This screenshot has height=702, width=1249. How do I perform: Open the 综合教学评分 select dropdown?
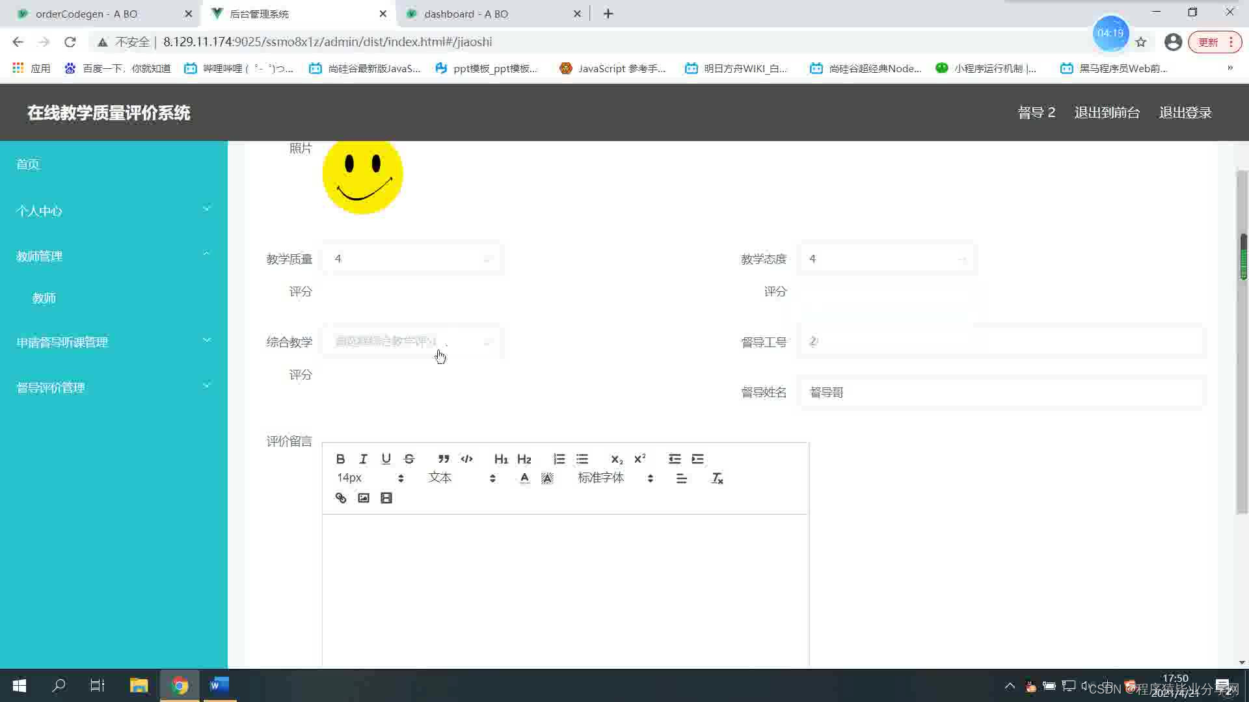[412, 342]
